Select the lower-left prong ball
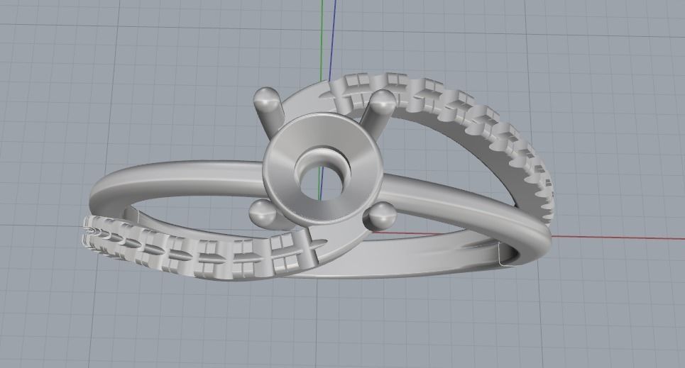685x368 pixels. pyautogui.click(x=263, y=213)
